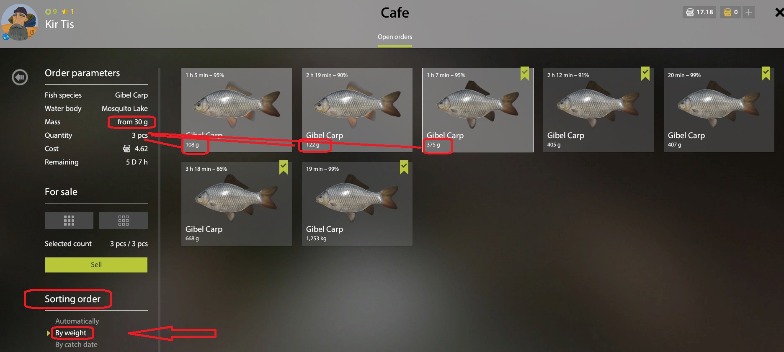Choose By weight sorting option
Screen dimensions: 784x352
click(70, 333)
